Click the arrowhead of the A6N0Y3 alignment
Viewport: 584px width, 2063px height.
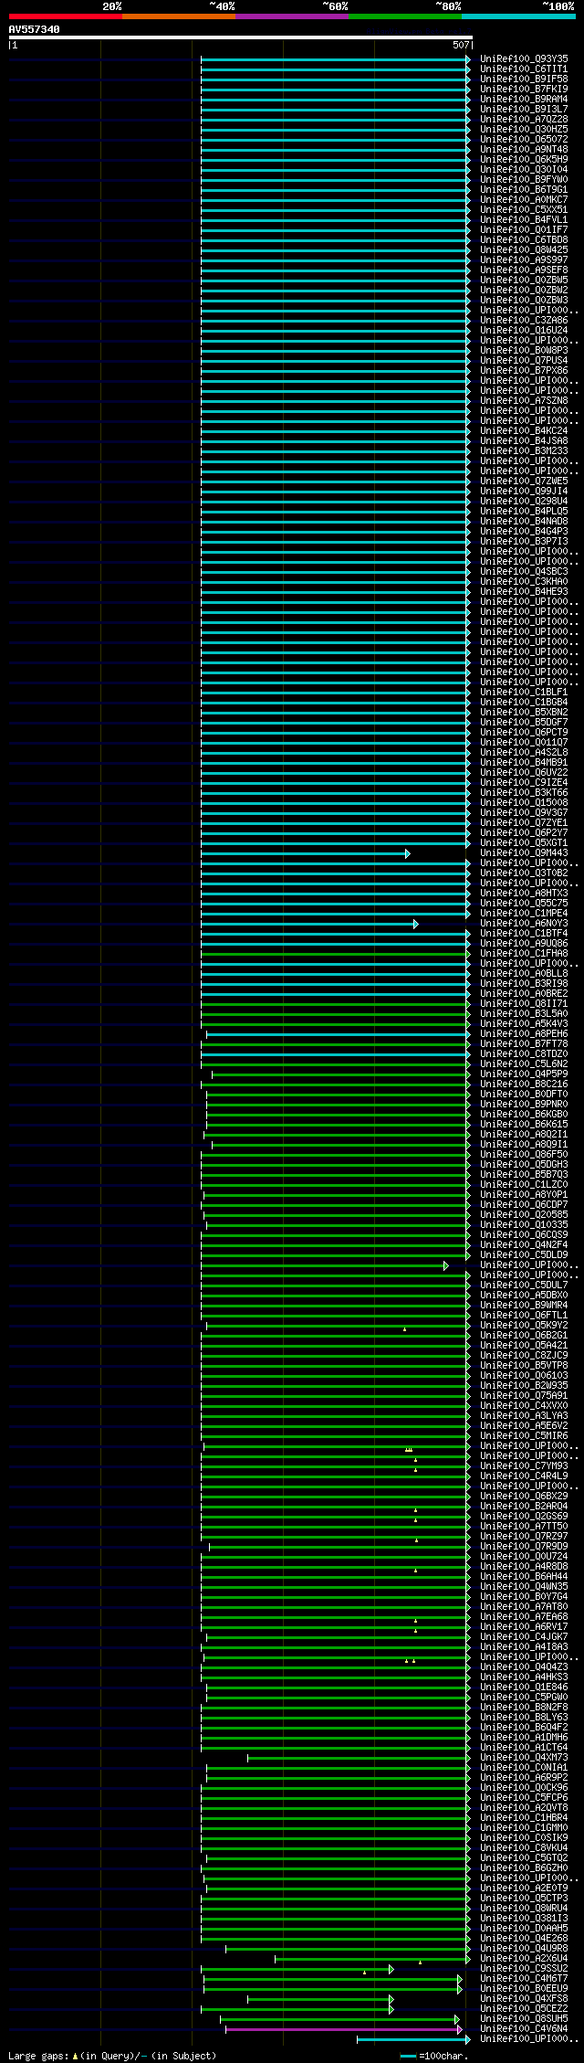415,924
